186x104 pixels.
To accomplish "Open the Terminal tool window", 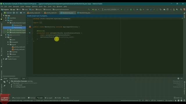I will [x=32, y=98].
